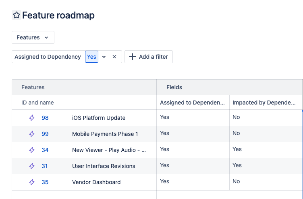Click Impacted by Dependency column header

264,103
